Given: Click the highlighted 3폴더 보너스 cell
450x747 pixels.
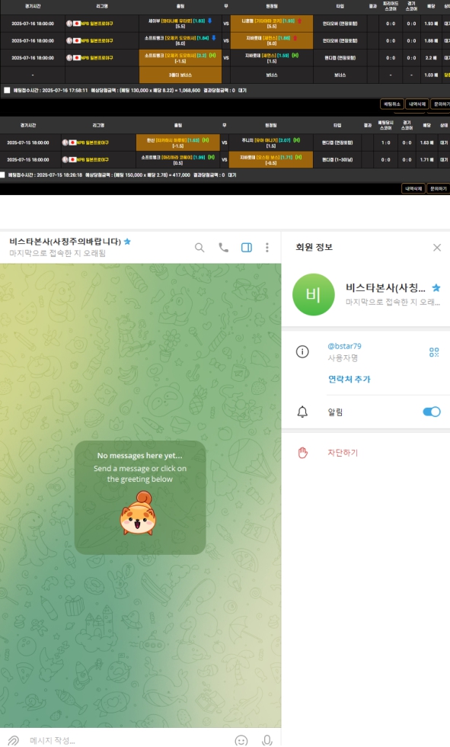Looking at the screenshot, I should pyautogui.click(x=180, y=75).
